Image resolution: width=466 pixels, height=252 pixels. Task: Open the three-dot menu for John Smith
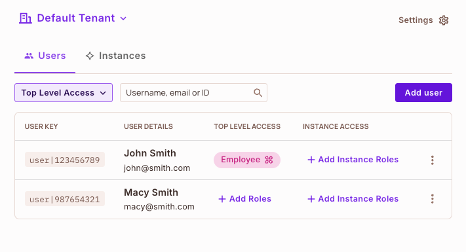(x=432, y=160)
